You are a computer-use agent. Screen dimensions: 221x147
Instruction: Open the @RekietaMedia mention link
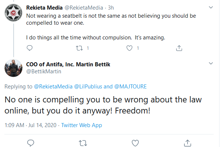[53, 87]
